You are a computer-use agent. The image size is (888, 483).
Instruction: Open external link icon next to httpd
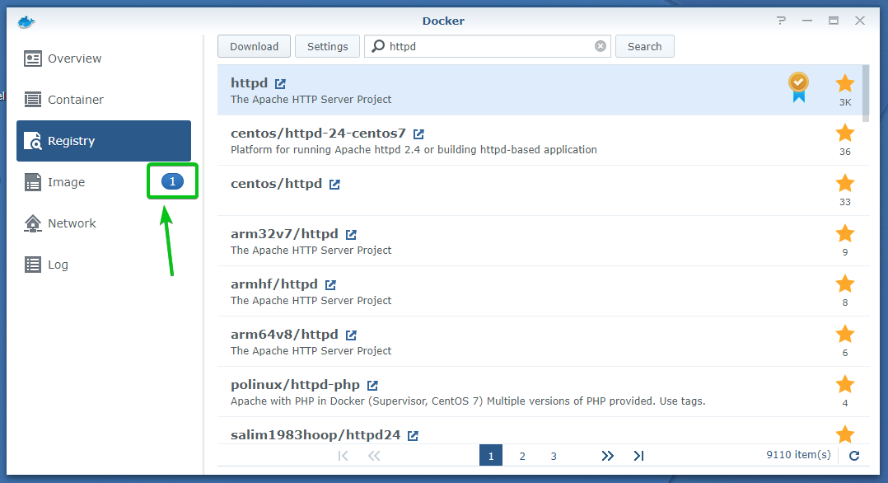click(x=281, y=83)
